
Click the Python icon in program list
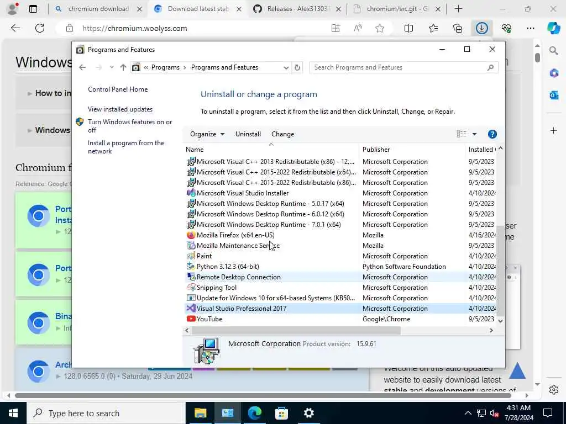191,267
